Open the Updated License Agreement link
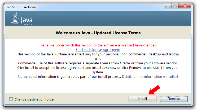This screenshot has width=197, height=110. point(98,50)
